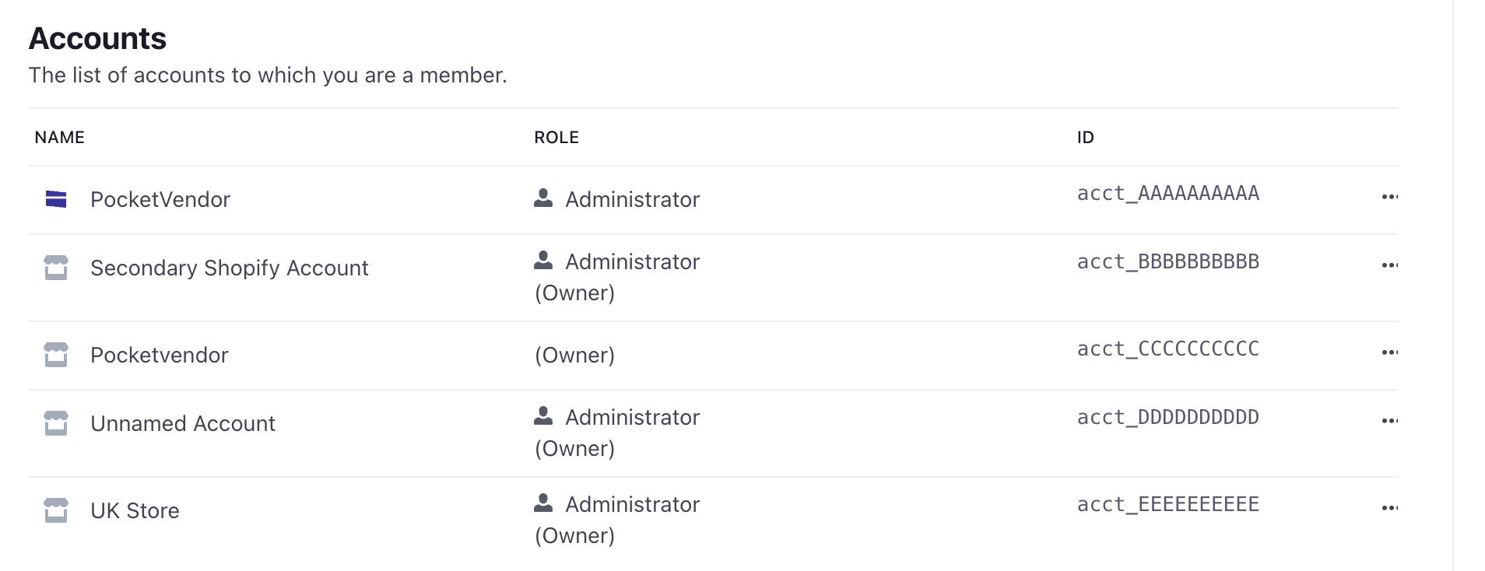Open more options menu for acct_DDDDDDDDDD
The width and height of the screenshot is (1485, 571).
[x=1389, y=421]
